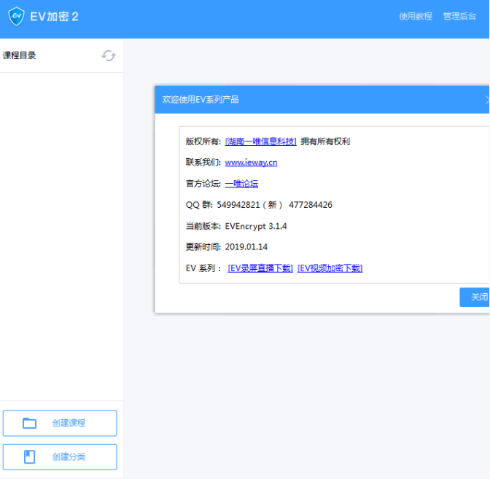The width and height of the screenshot is (490, 479).
Task: Dismiss the welcome dialog with the X
Action: [x=486, y=100]
